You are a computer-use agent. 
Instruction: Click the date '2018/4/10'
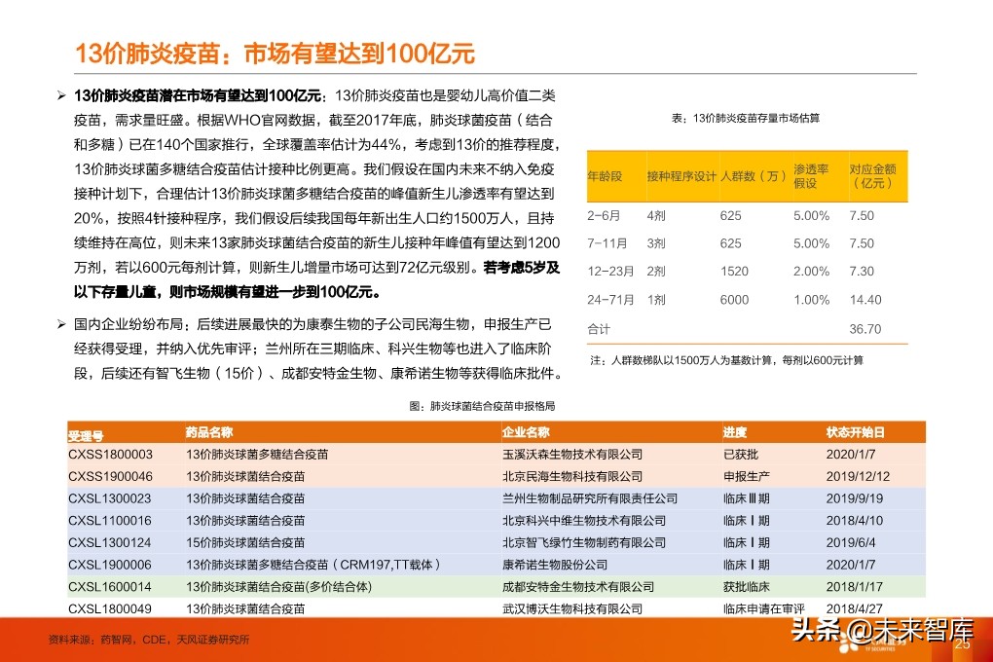855,522
